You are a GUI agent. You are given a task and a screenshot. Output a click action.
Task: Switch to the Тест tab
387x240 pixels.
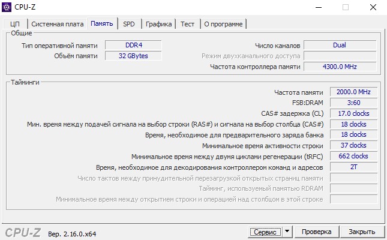187,24
